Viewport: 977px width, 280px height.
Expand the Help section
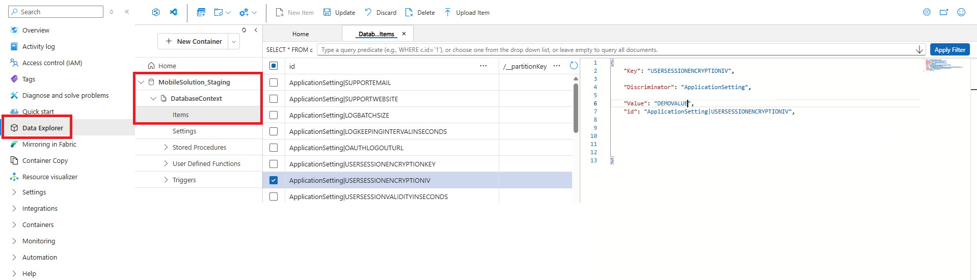pyautogui.click(x=14, y=273)
